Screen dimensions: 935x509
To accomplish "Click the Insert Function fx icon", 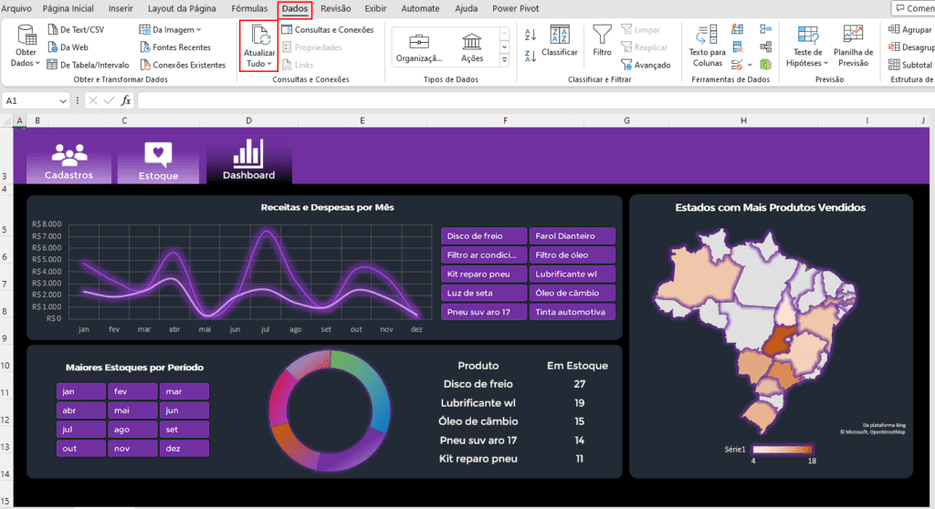I will tap(126, 100).
